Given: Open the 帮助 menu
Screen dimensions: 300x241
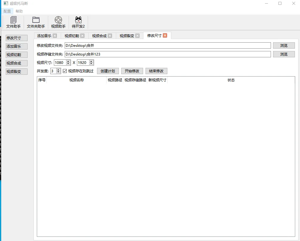Looking at the screenshot, I should tap(19, 11).
